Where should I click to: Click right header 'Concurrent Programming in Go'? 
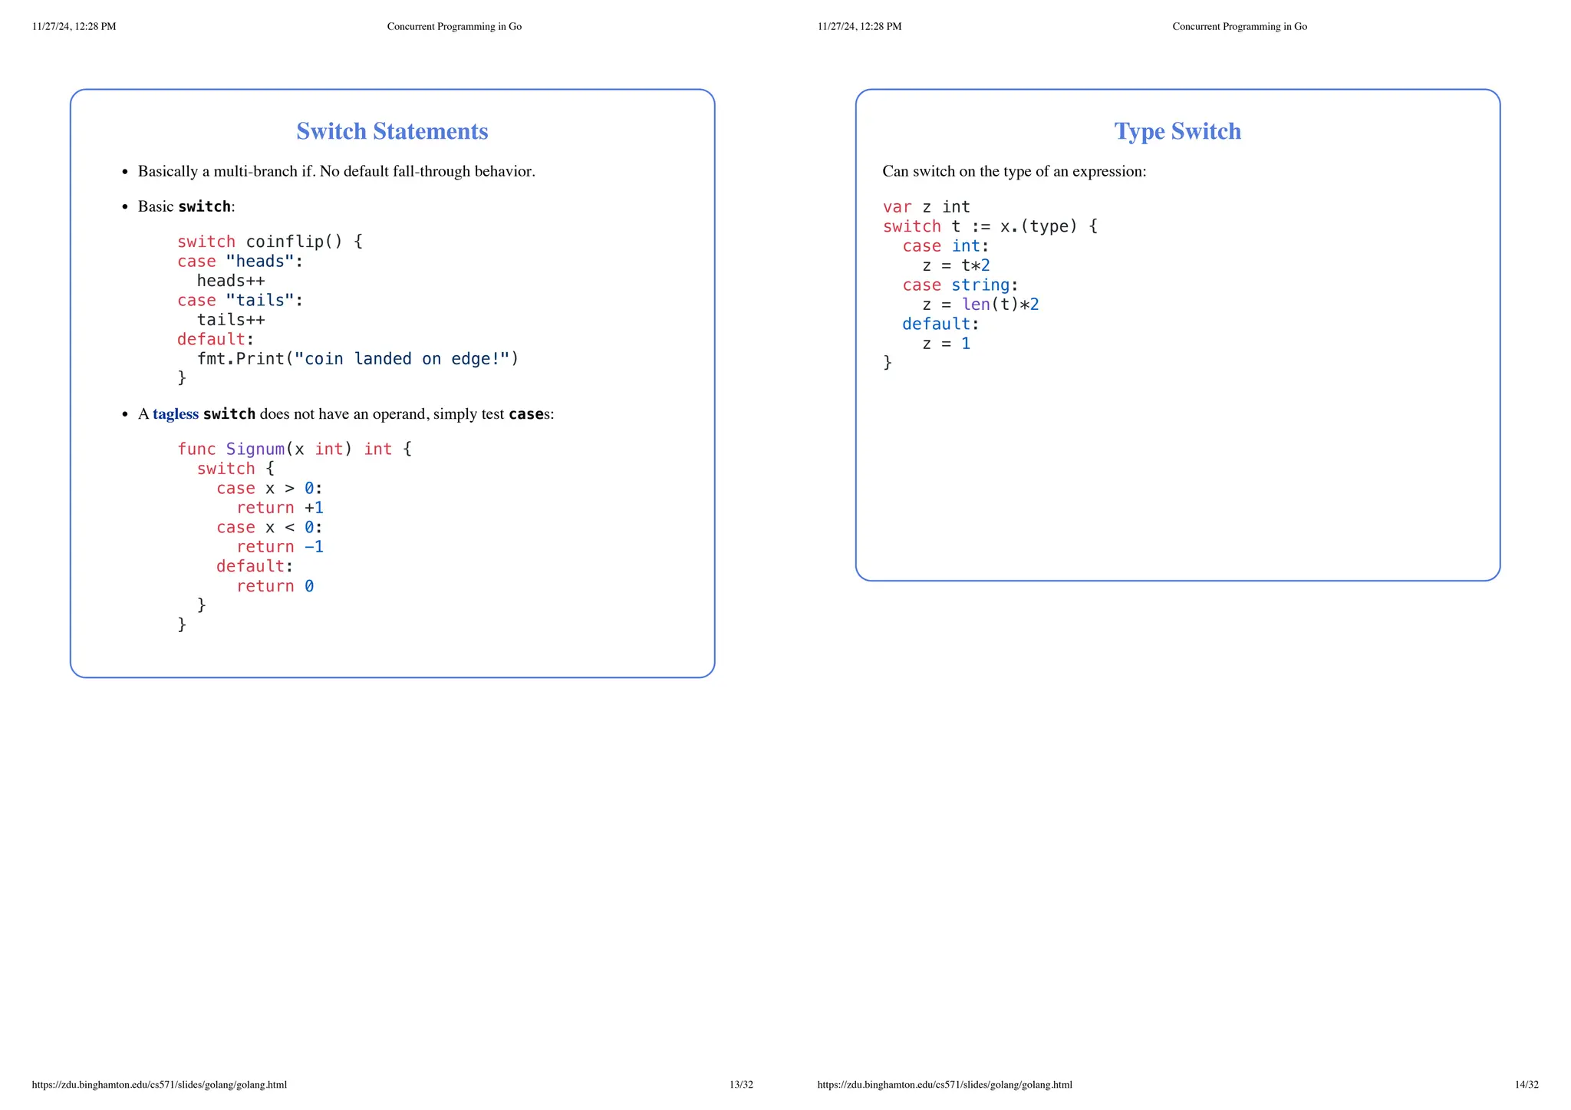pyautogui.click(x=1240, y=26)
